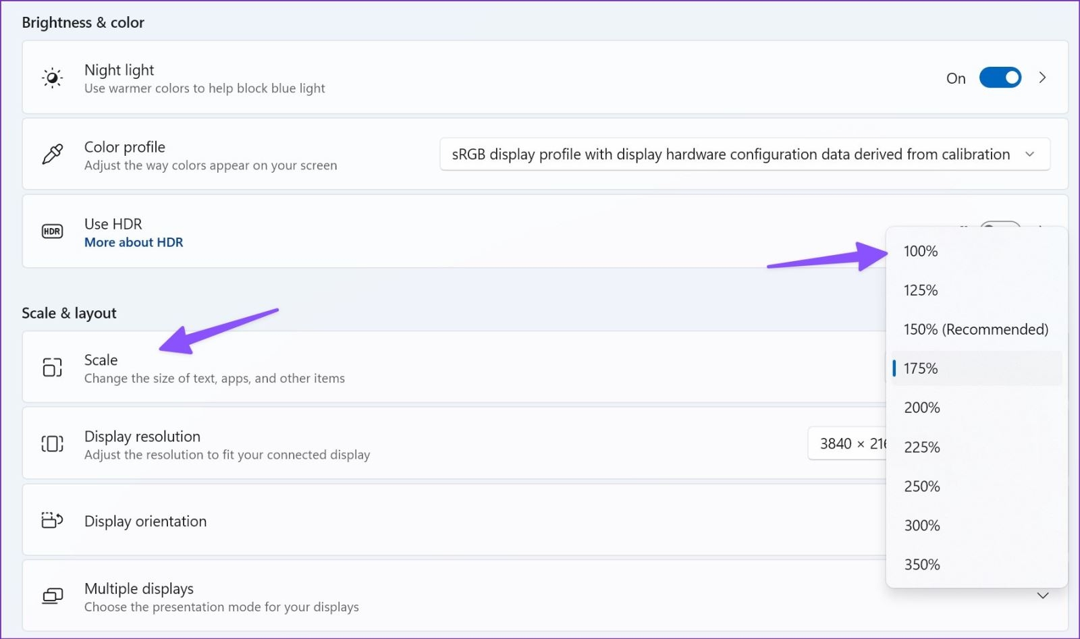Click the Scale icon

(52, 367)
